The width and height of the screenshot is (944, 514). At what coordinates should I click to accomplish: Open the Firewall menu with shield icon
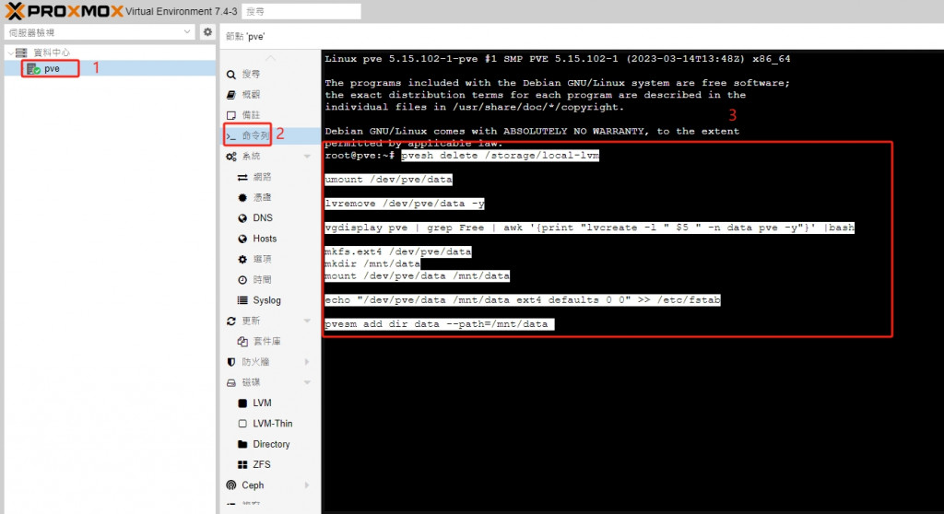click(x=255, y=362)
